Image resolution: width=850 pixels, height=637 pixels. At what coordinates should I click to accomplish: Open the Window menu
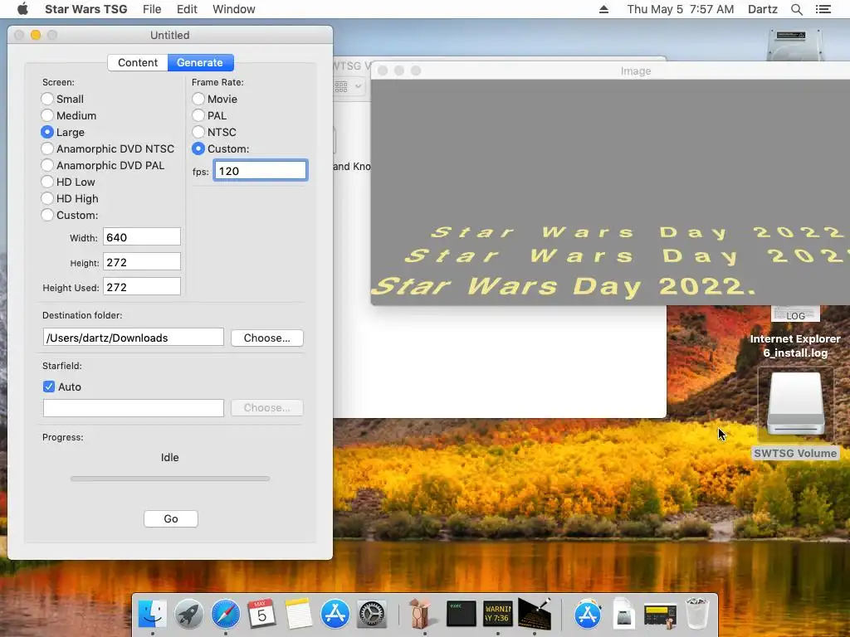click(x=233, y=9)
